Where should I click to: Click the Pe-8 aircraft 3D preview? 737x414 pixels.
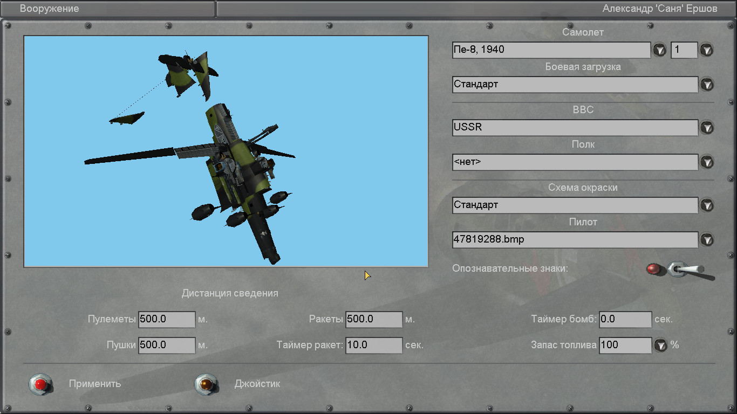tap(226, 151)
